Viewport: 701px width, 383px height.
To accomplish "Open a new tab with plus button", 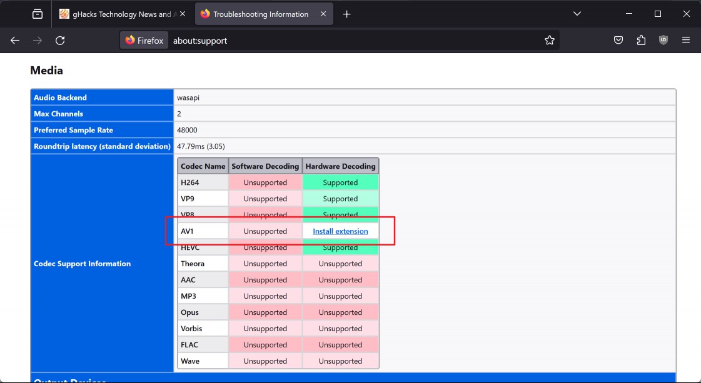I will click(346, 14).
